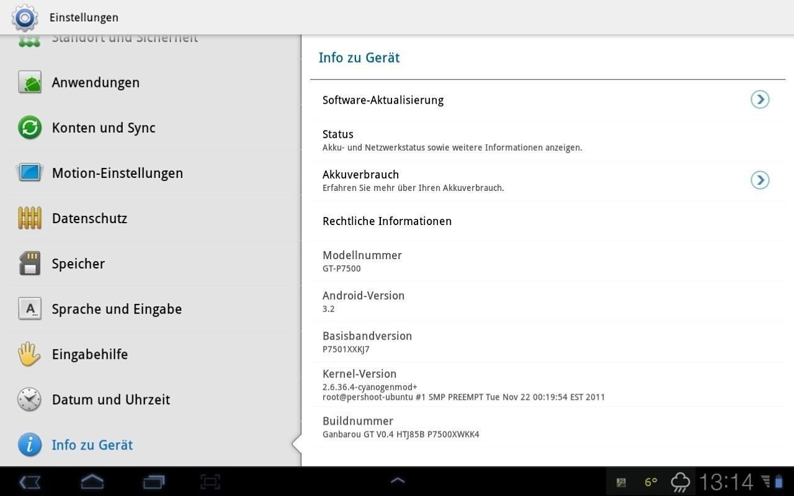794x496 pixels.
Task: Tap the Datum und Uhrzeit clock icon
Action: point(29,399)
